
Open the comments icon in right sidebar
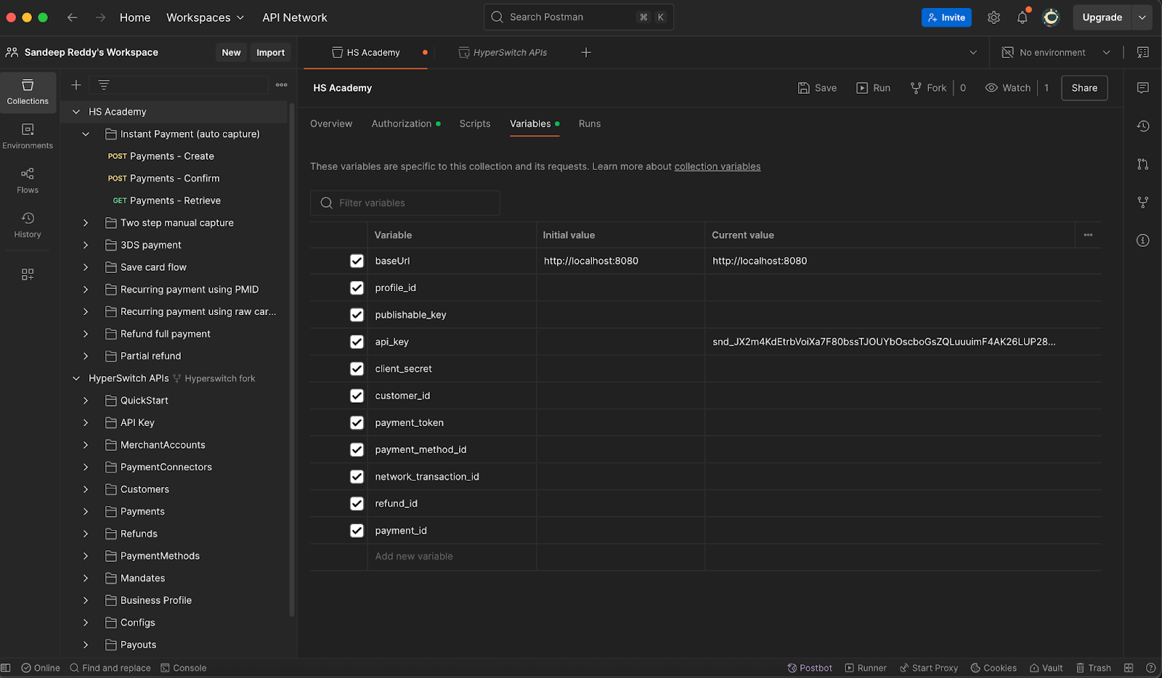tap(1142, 88)
